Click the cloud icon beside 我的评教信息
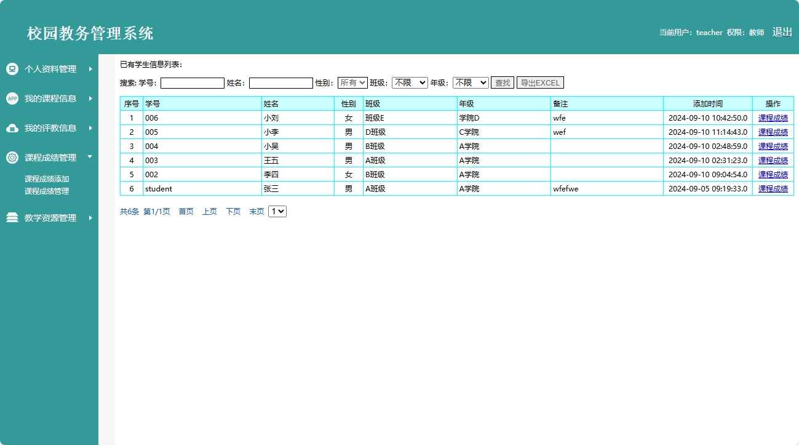Screen dimensions: 799x445 [x=12, y=128]
